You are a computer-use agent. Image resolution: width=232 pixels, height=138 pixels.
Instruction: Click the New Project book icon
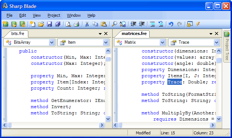(5, 24)
